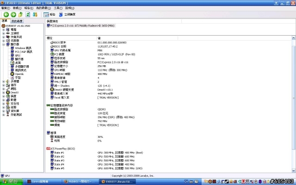Click the value 1002-9591 / 1025-012F (Rev 00)
The width and height of the screenshot is (296, 185).
pyautogui.click(x=116, y=55)
